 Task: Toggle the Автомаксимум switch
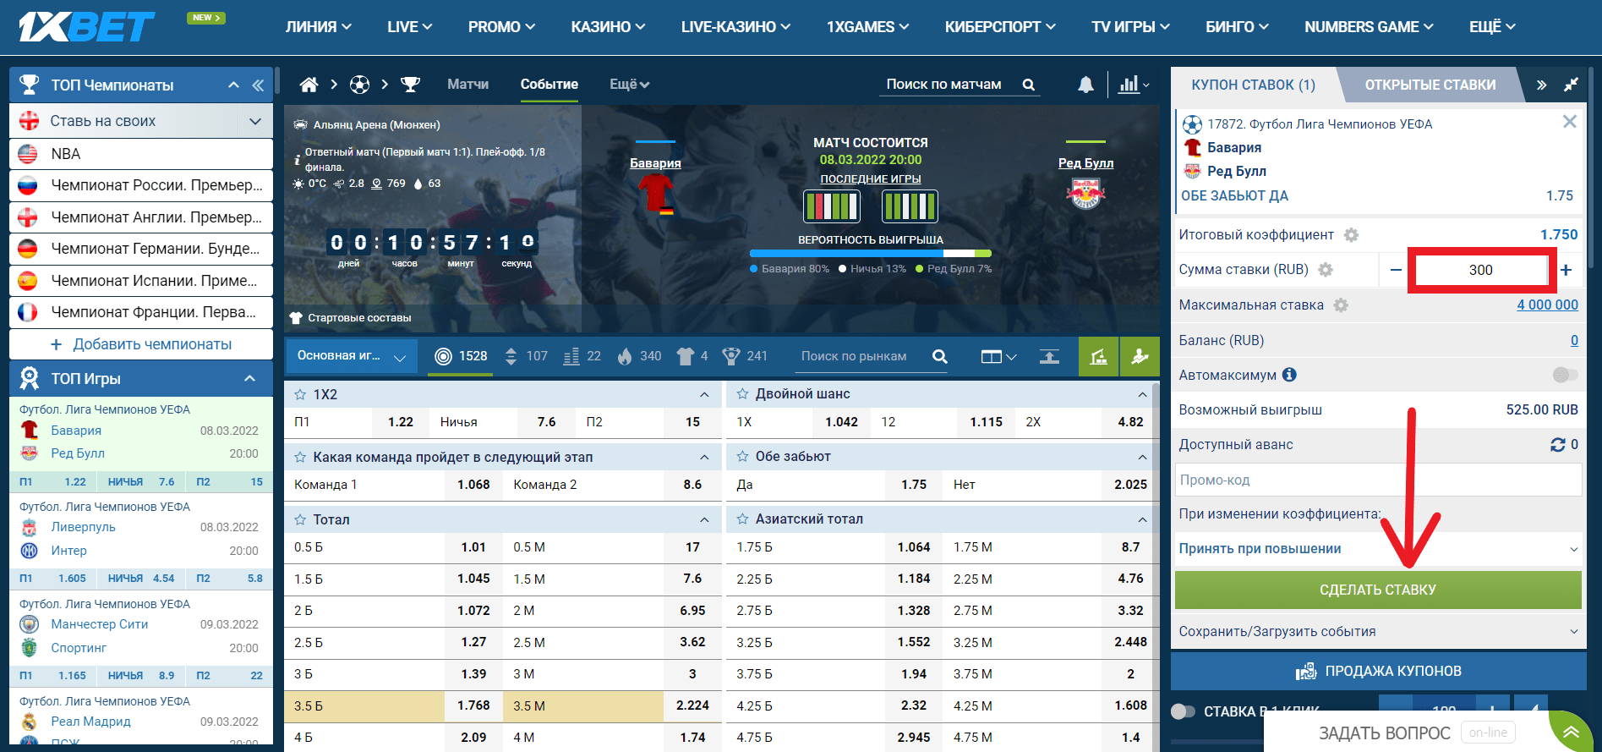pyautogui.click(x=1565, y=375)
